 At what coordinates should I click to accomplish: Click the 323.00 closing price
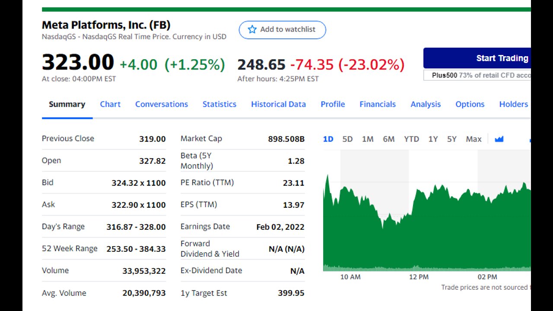click(78, 63)
